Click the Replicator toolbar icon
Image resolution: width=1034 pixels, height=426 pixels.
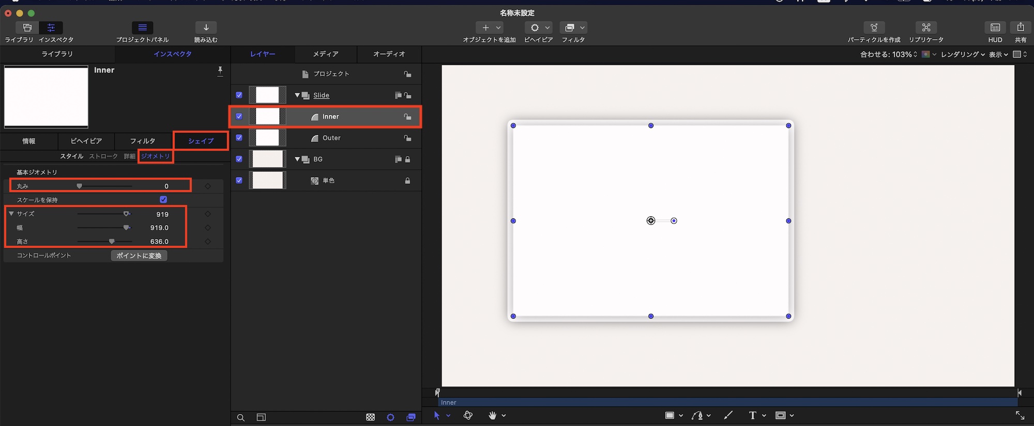926,28
